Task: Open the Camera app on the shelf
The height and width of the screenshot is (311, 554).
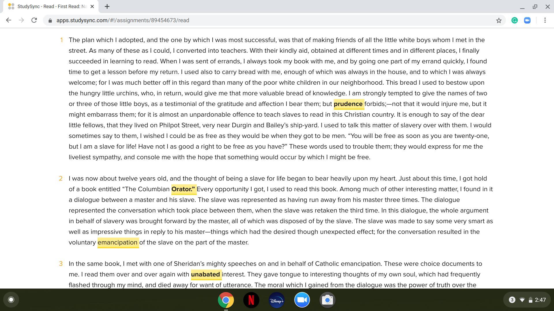Action: [327, 300]
